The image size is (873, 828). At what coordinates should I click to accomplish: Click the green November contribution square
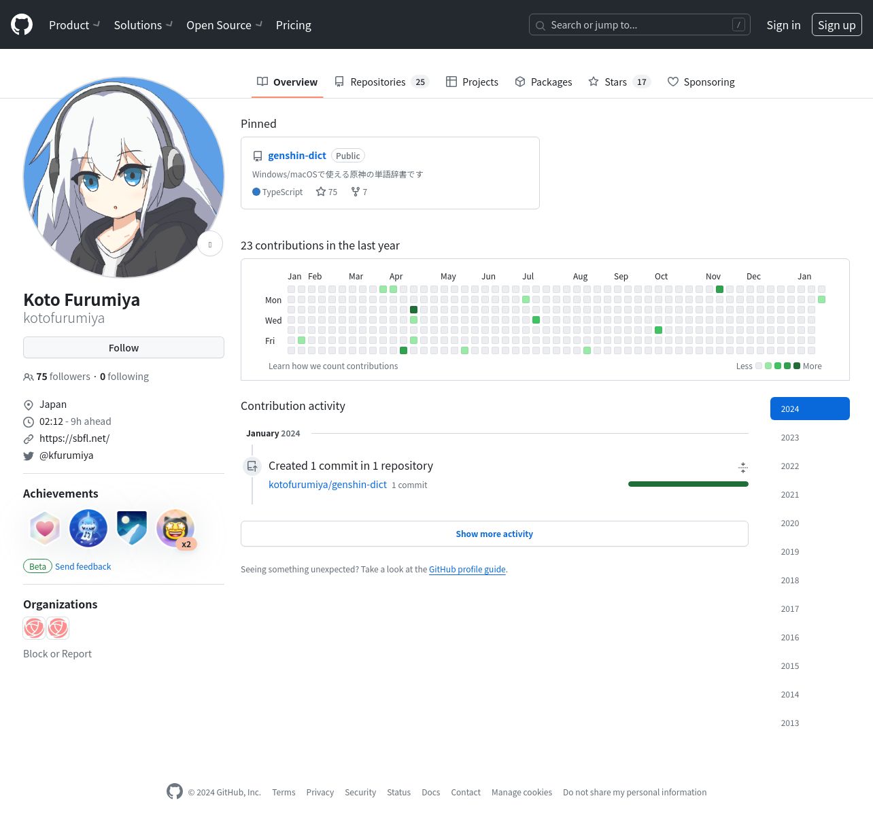719,289
